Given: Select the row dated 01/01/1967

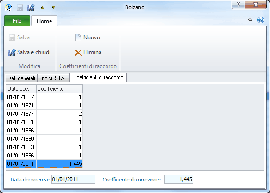Looking at the screenshot, I should coord(44,97).
